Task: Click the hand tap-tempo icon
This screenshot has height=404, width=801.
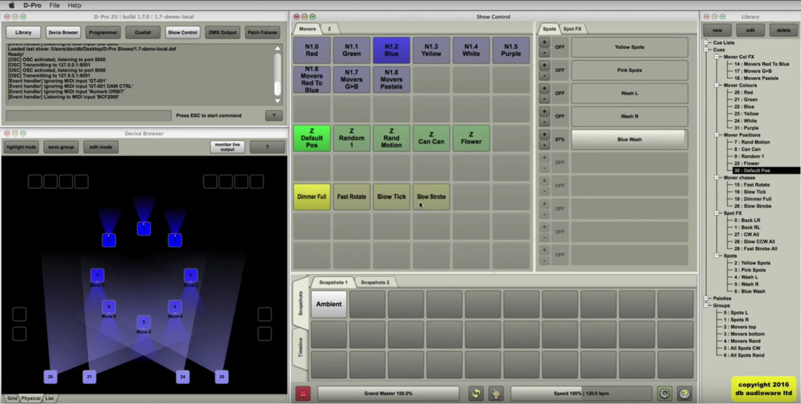Action: pos(495,394)
